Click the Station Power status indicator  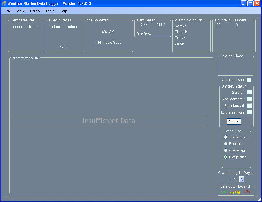[x=249, y=80]
